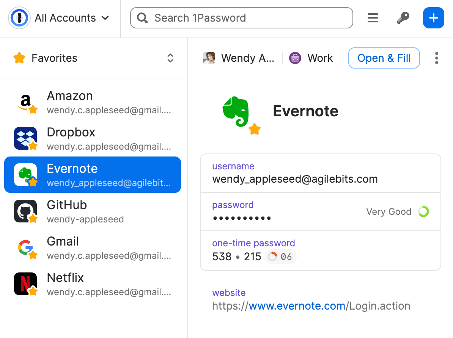Open the three-dot more options menu

click(x=437, y=58)
